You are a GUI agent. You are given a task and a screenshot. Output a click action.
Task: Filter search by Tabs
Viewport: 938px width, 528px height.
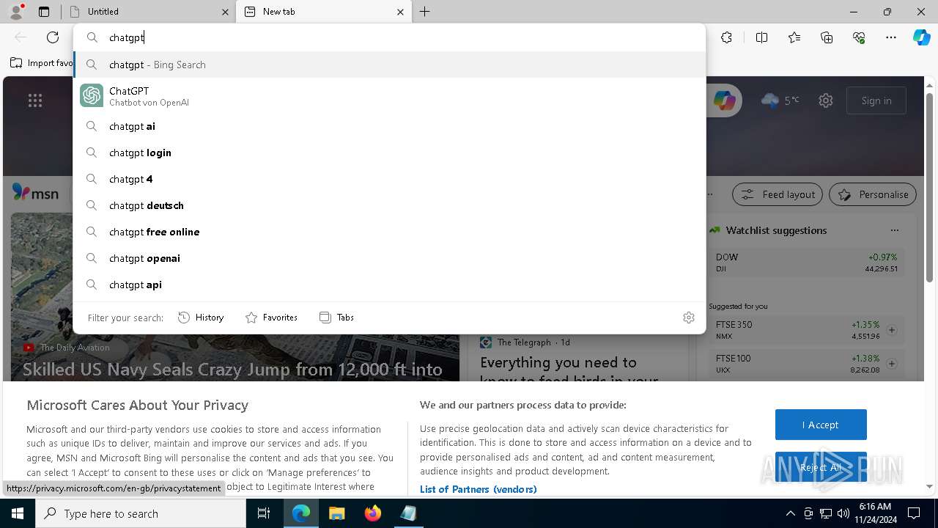(336, 318)
